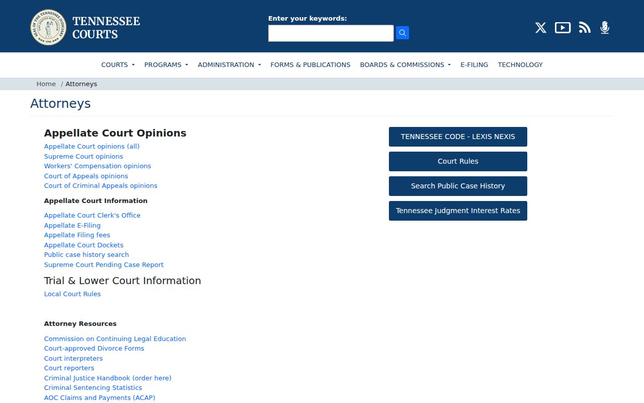Open Appellate Court Dockets link
Image resolution: width=644 pixels, height=403 pixels.
point(84,245)
